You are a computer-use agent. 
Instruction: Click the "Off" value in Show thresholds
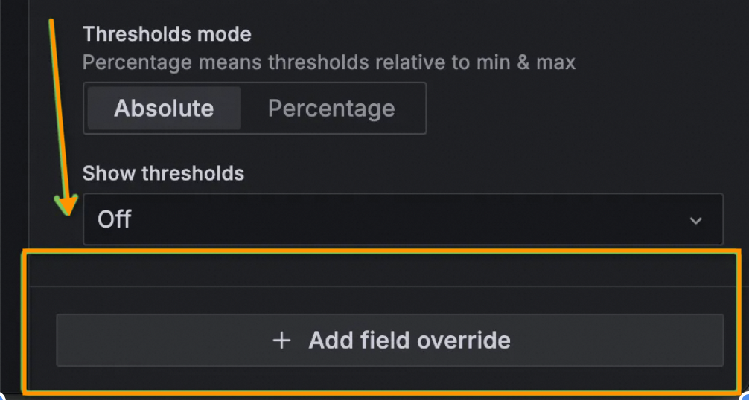point(115,219)
